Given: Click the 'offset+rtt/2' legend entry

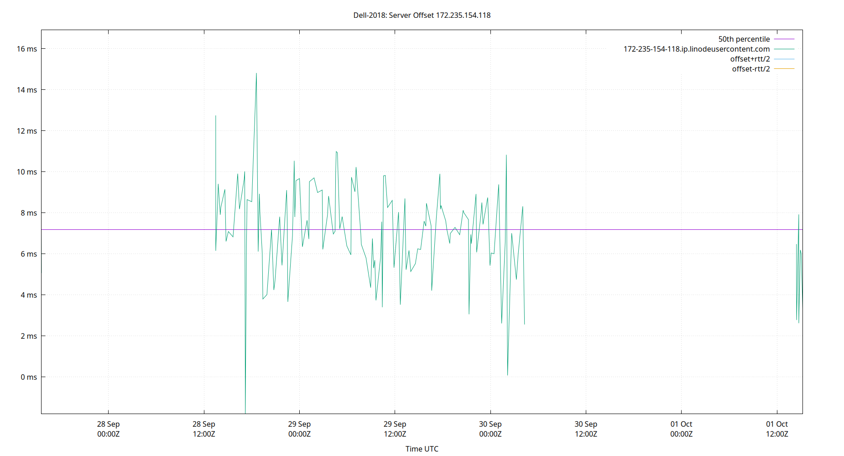Looking at the screenshot, I should pos(750,59).
